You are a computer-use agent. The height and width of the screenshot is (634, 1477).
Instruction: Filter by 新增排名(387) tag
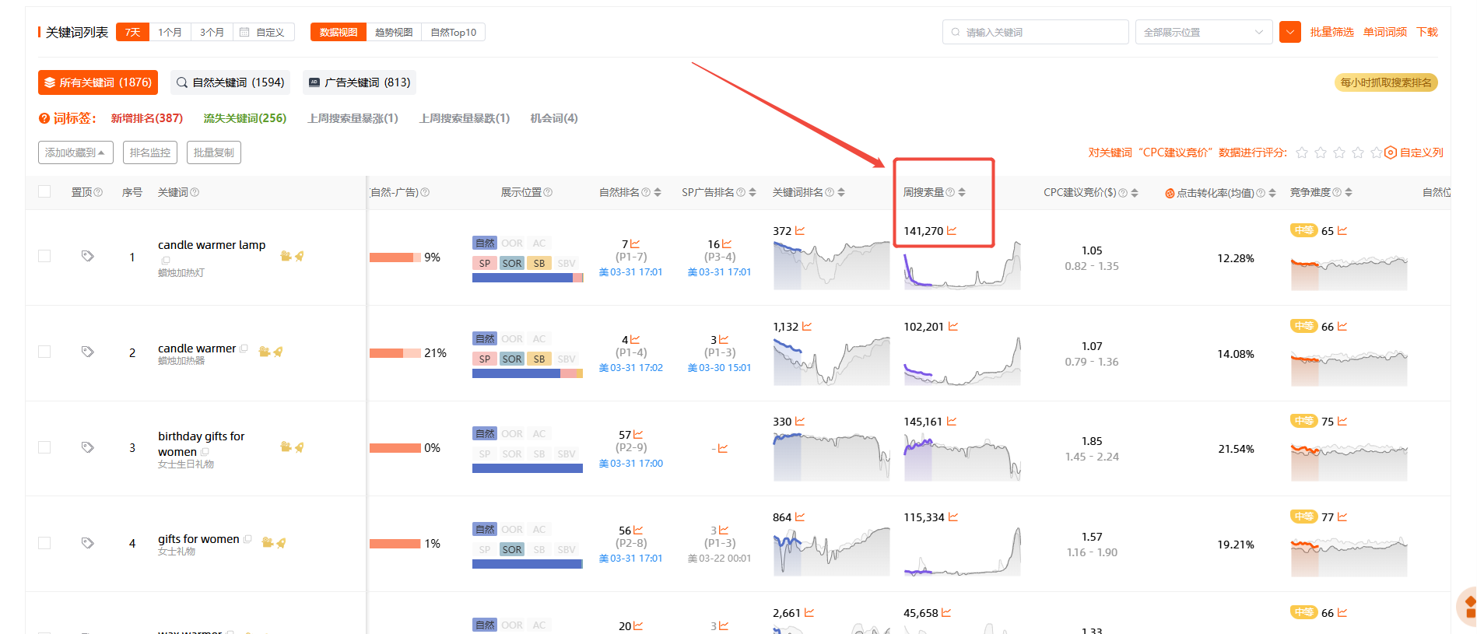[x=147, y=118]
